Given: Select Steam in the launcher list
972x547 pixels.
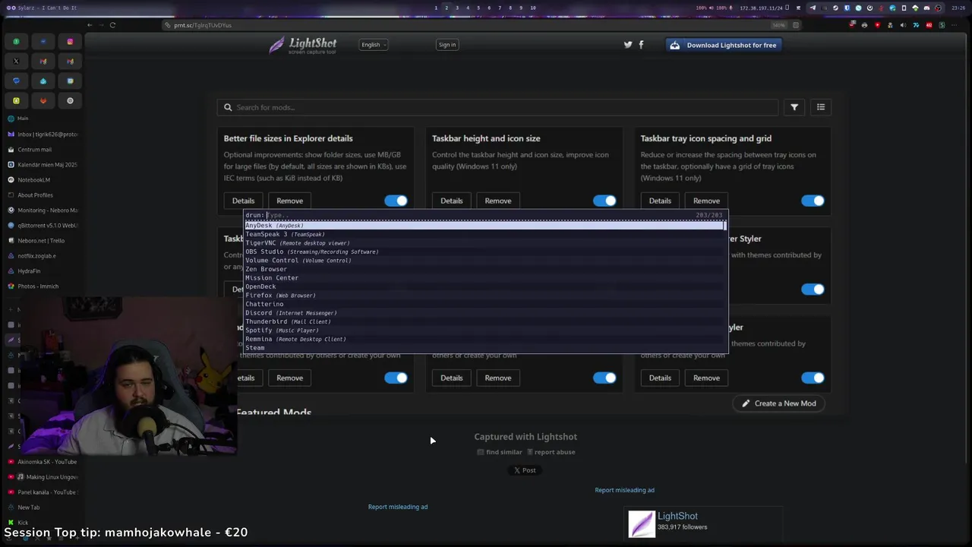Looking at the screenshot, I should click(484, 348).
